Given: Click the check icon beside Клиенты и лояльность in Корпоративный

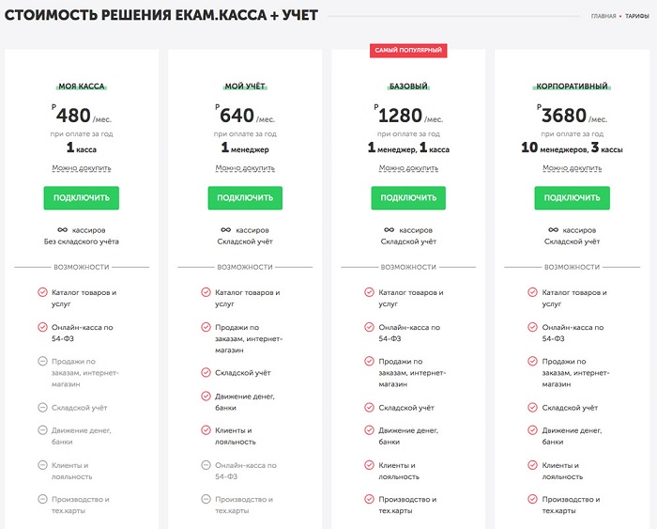Looking at the screenshot, I should click(x=532, y=465).
